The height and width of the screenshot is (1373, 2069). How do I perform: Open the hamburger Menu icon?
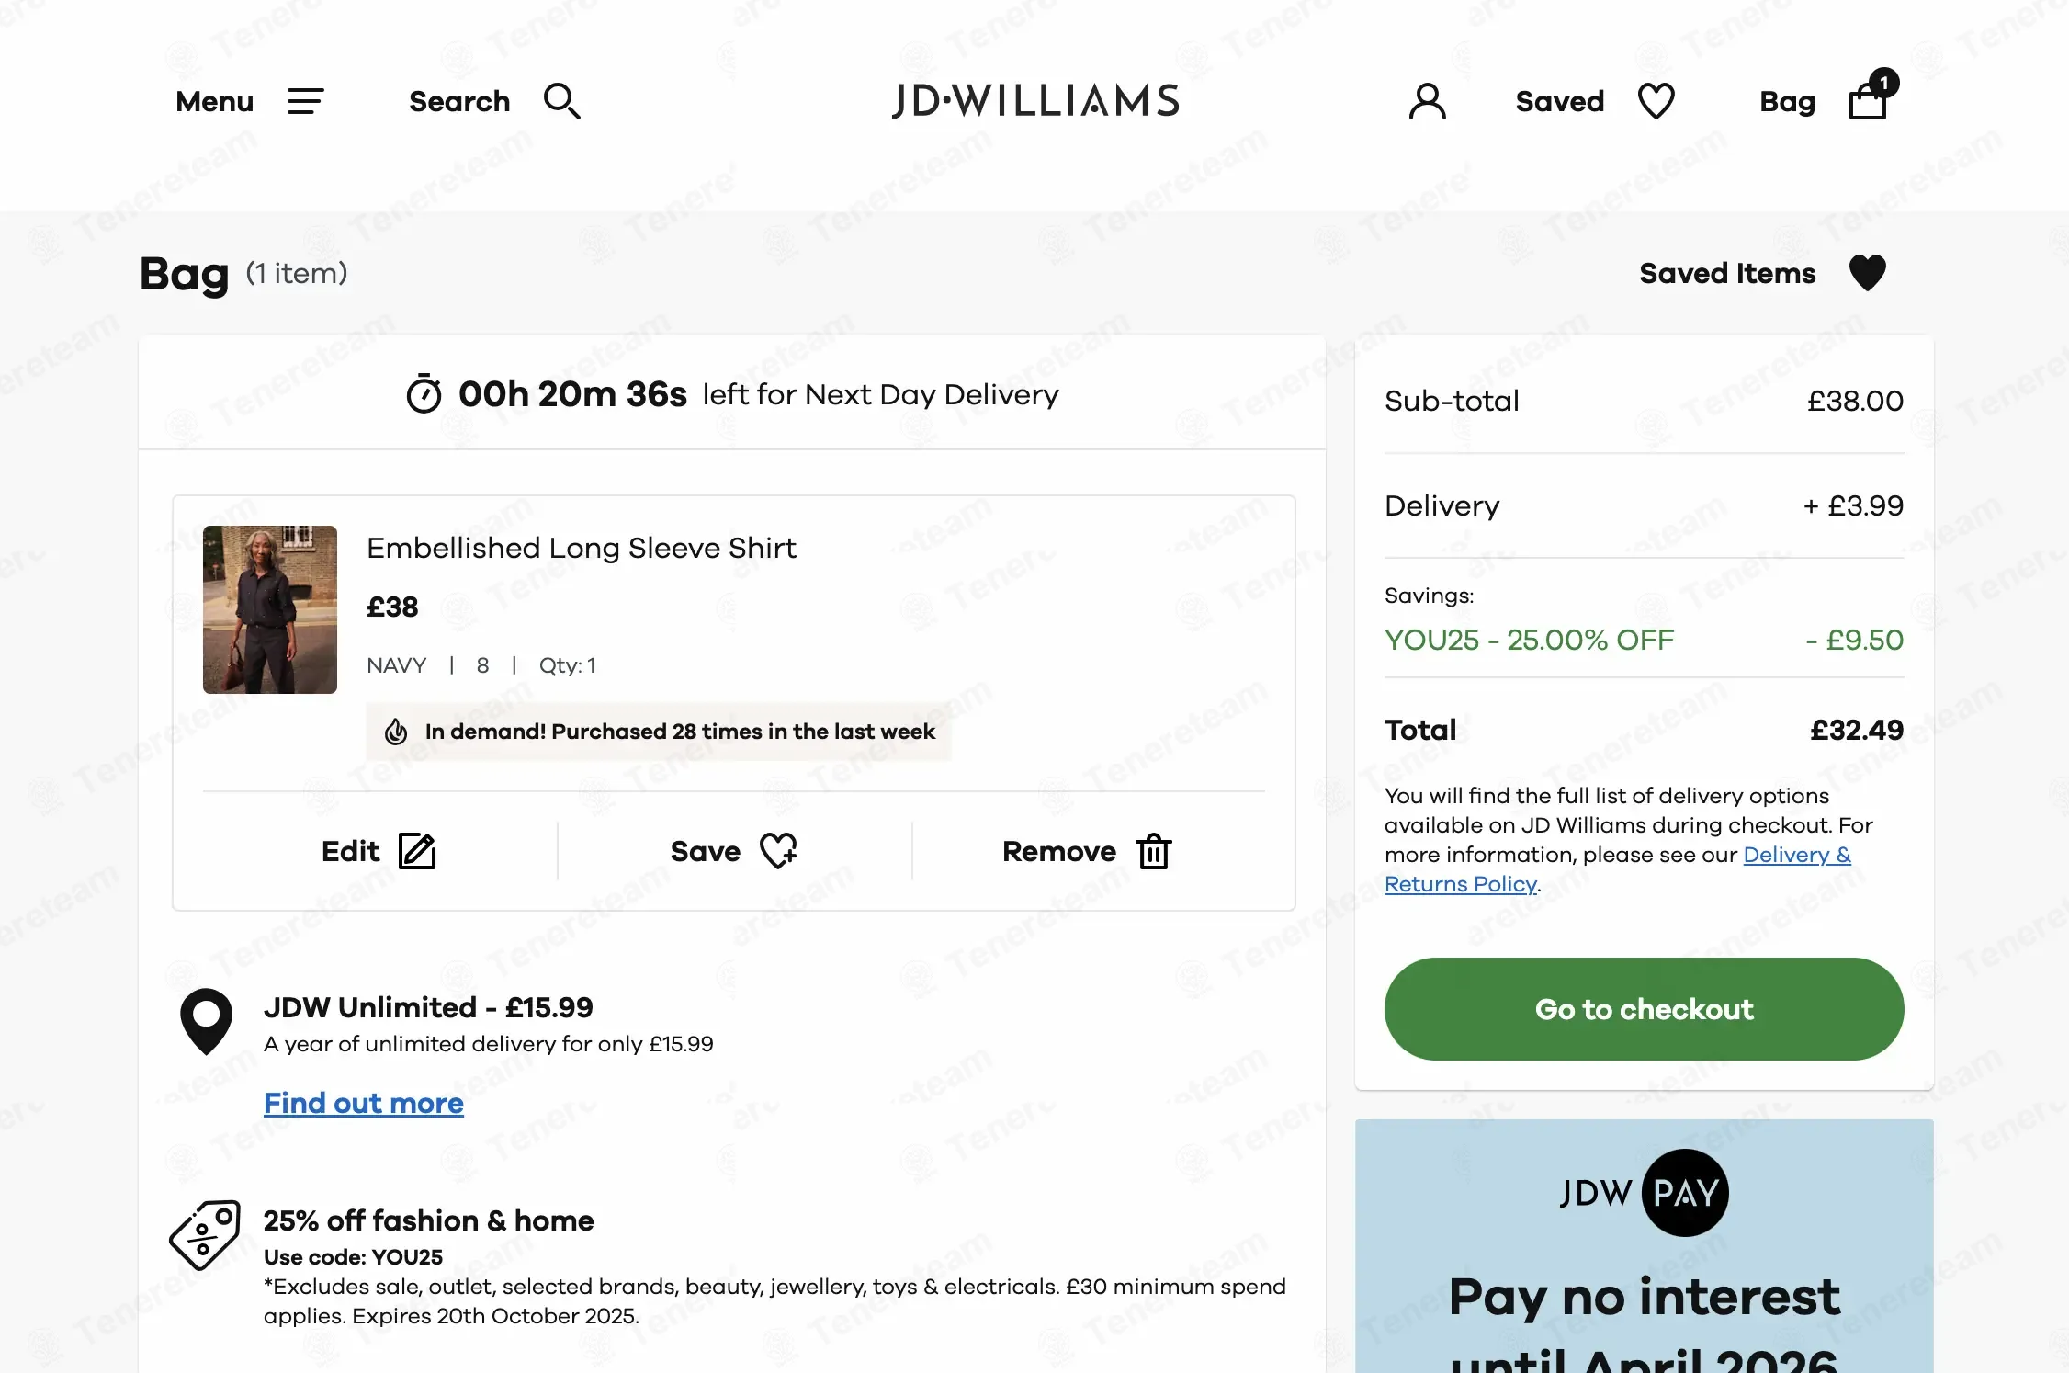coord(305,101)
